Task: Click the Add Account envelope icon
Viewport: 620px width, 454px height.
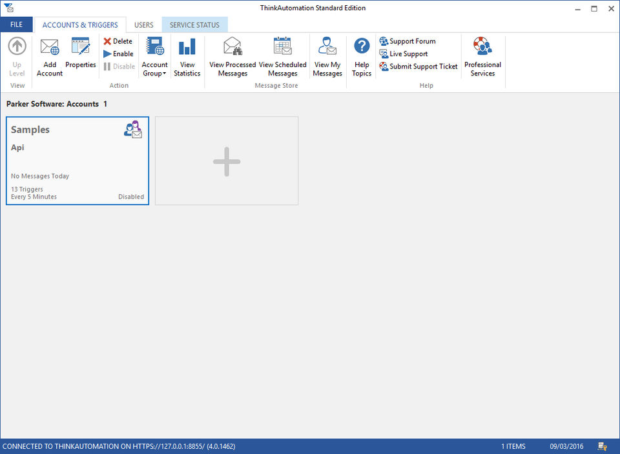Action: click(50, 46)
